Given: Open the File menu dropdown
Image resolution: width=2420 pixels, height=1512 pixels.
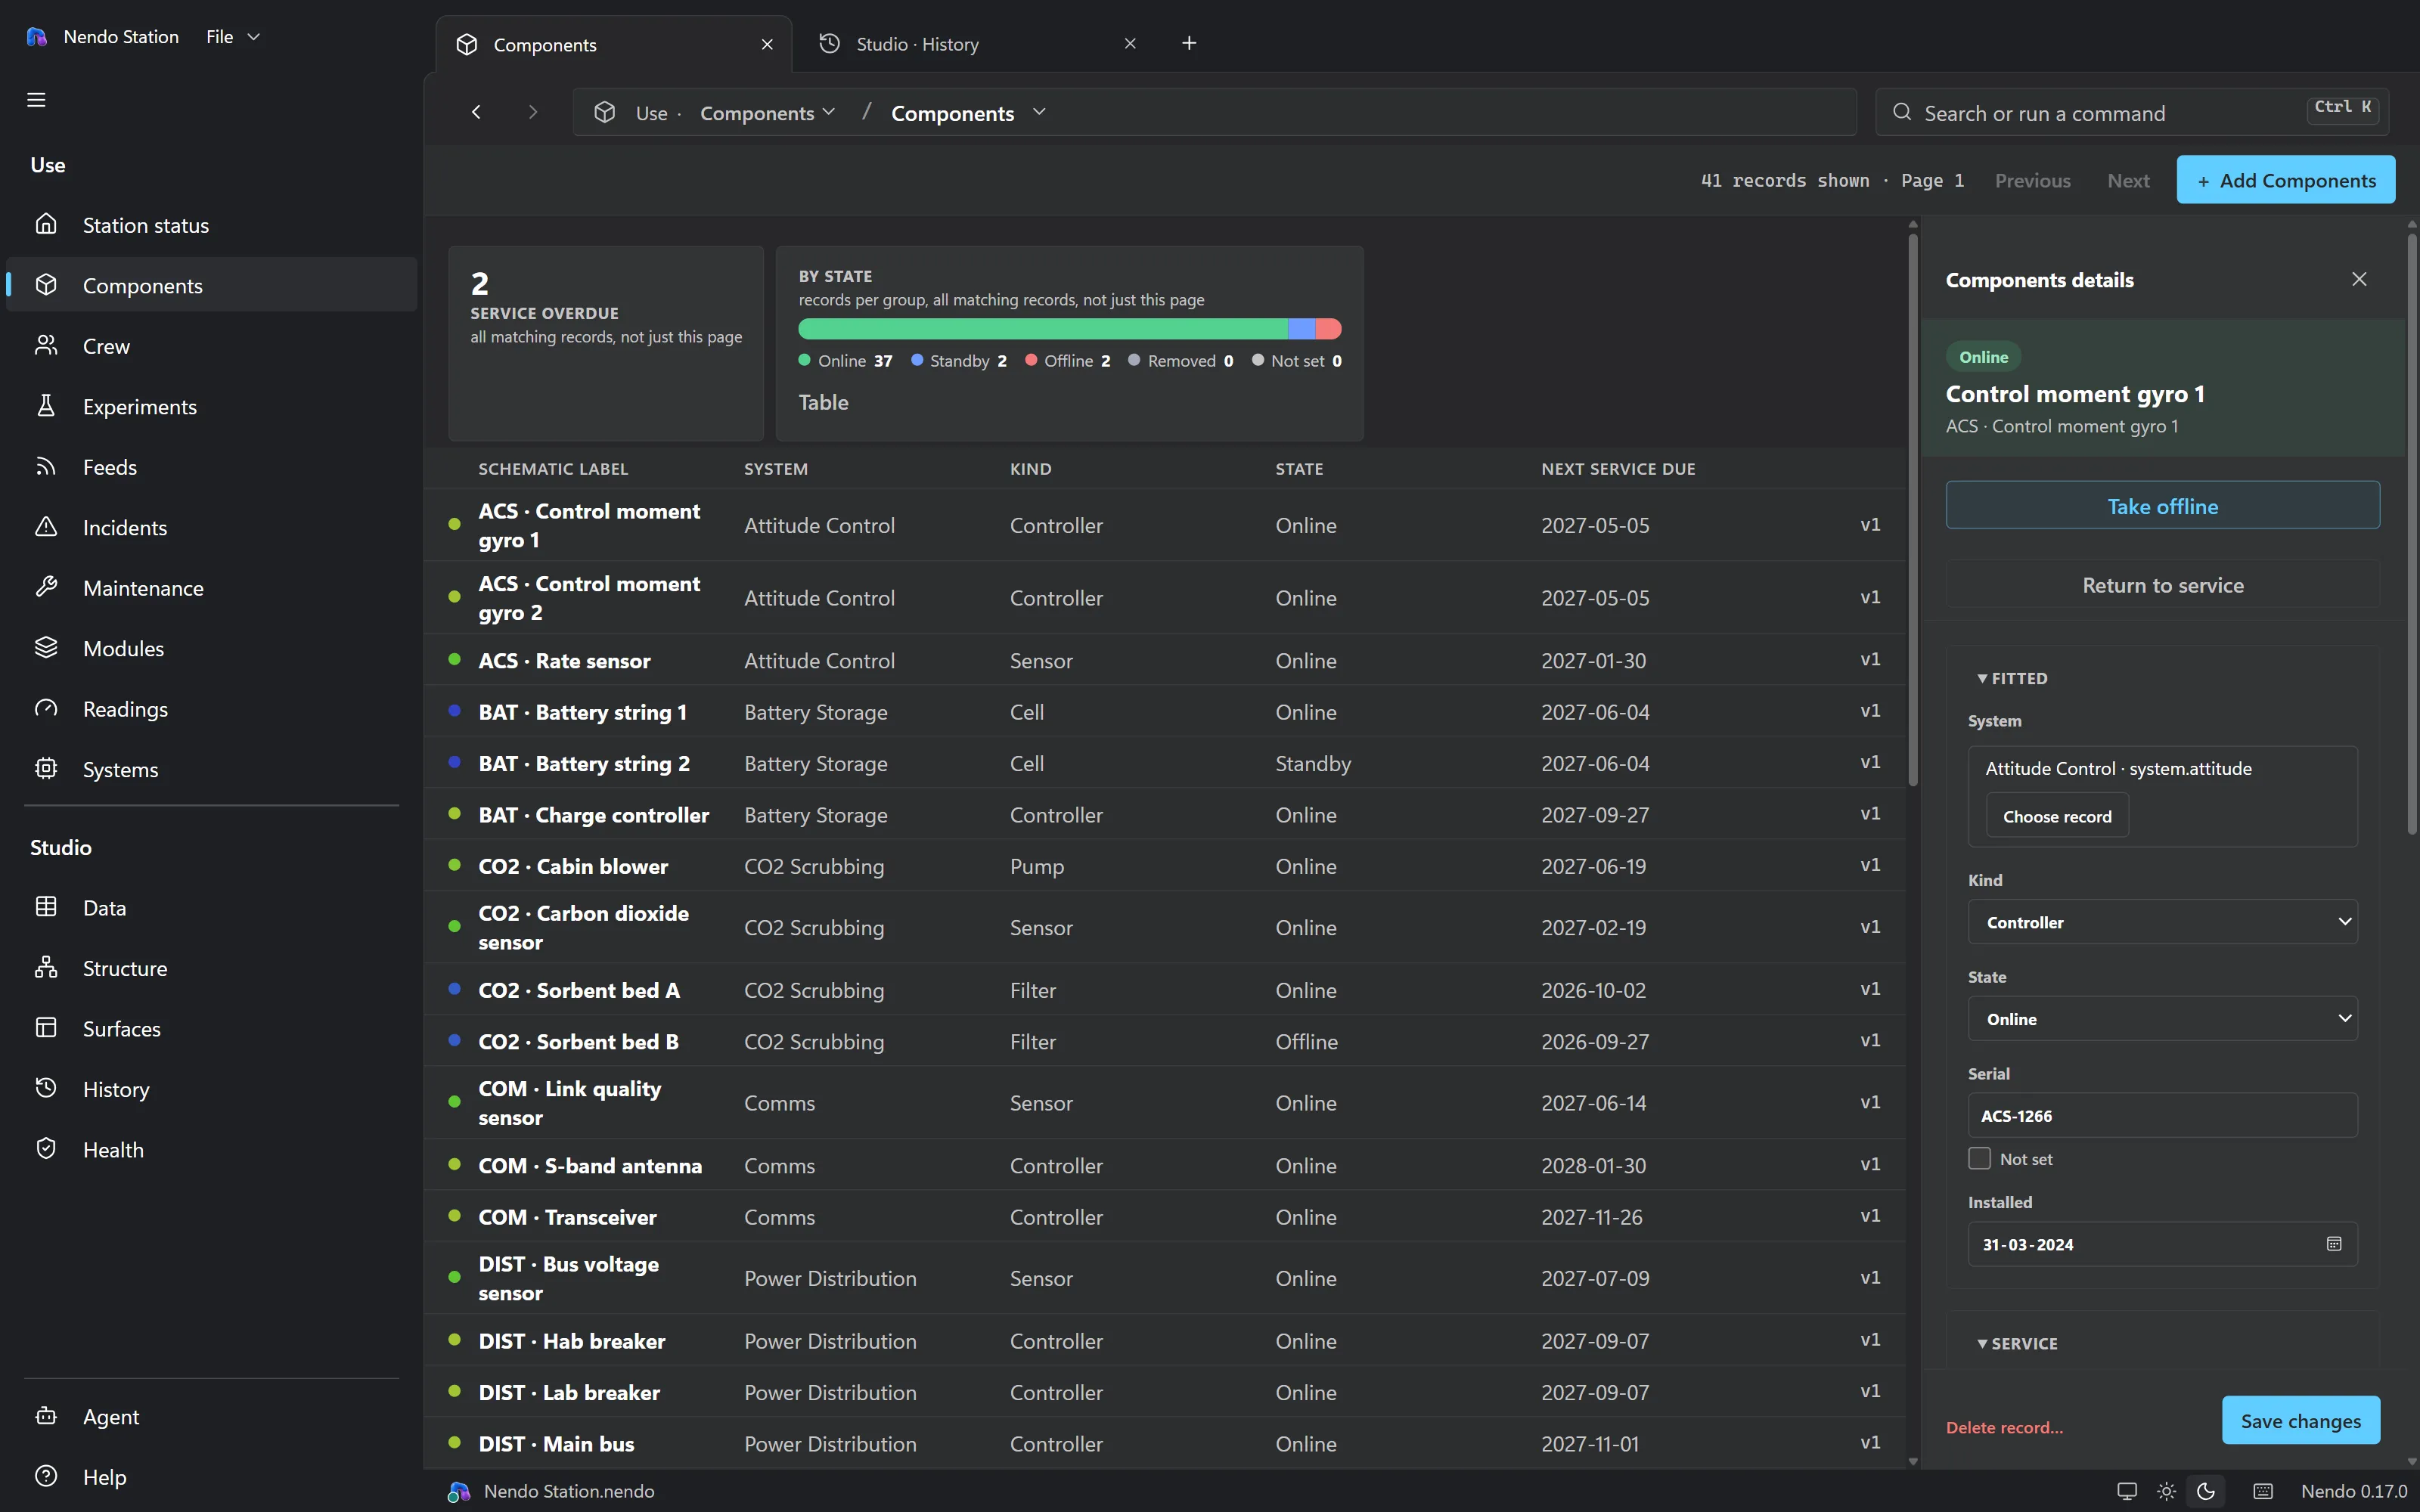Looking at the screenshot, I should (x=233, y=36).
